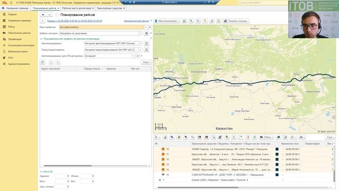The height and width of the screenshot is (191, 339).
Task: Sort by Адрес получения column header
Action: click(58, 68)
